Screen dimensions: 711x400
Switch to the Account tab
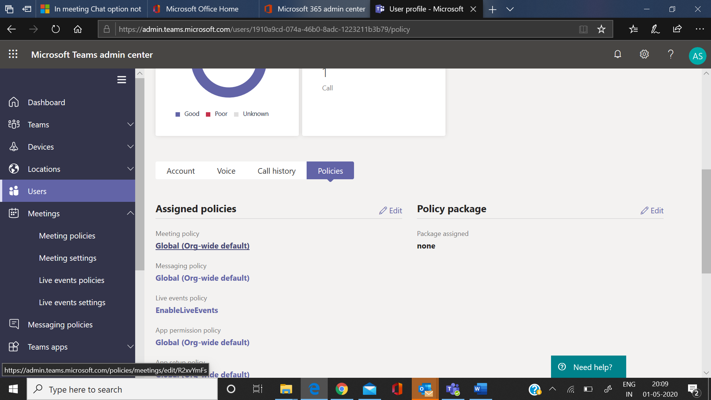pyautogui.click(x=181, y=171)
